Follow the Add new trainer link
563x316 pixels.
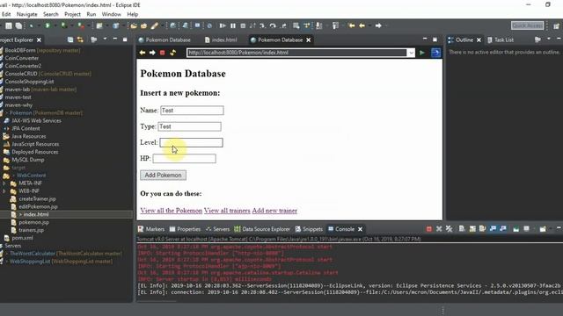pyautogui.click(x=274, y=211)
